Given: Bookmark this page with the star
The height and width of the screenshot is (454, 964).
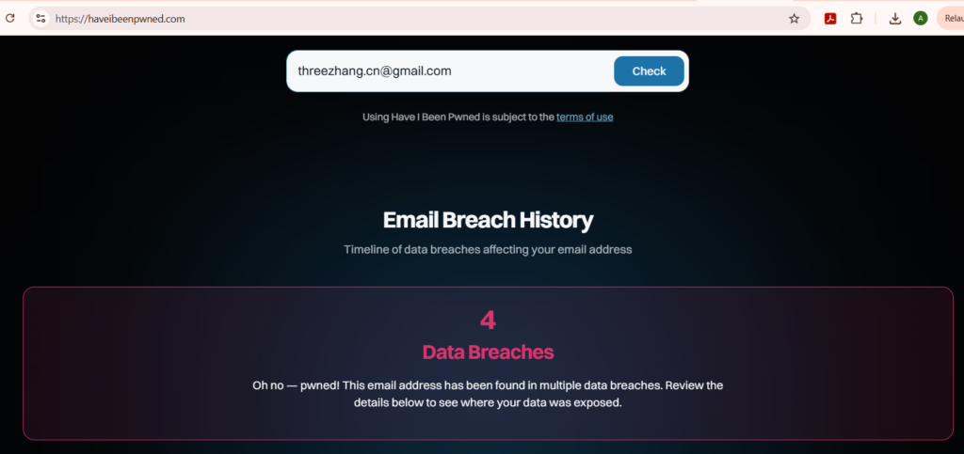Looking at the screenshot, I should coord(794,19).
